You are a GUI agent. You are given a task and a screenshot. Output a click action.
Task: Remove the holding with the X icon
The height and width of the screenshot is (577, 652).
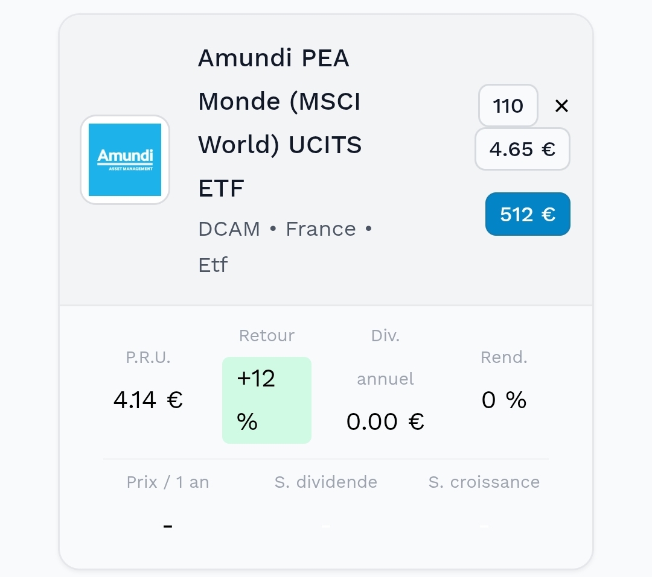coord(561,106)
